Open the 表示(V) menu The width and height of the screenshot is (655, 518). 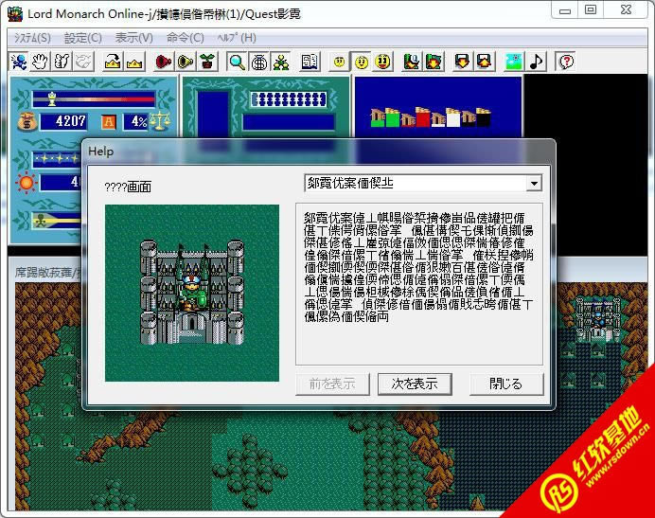[134, 38]
